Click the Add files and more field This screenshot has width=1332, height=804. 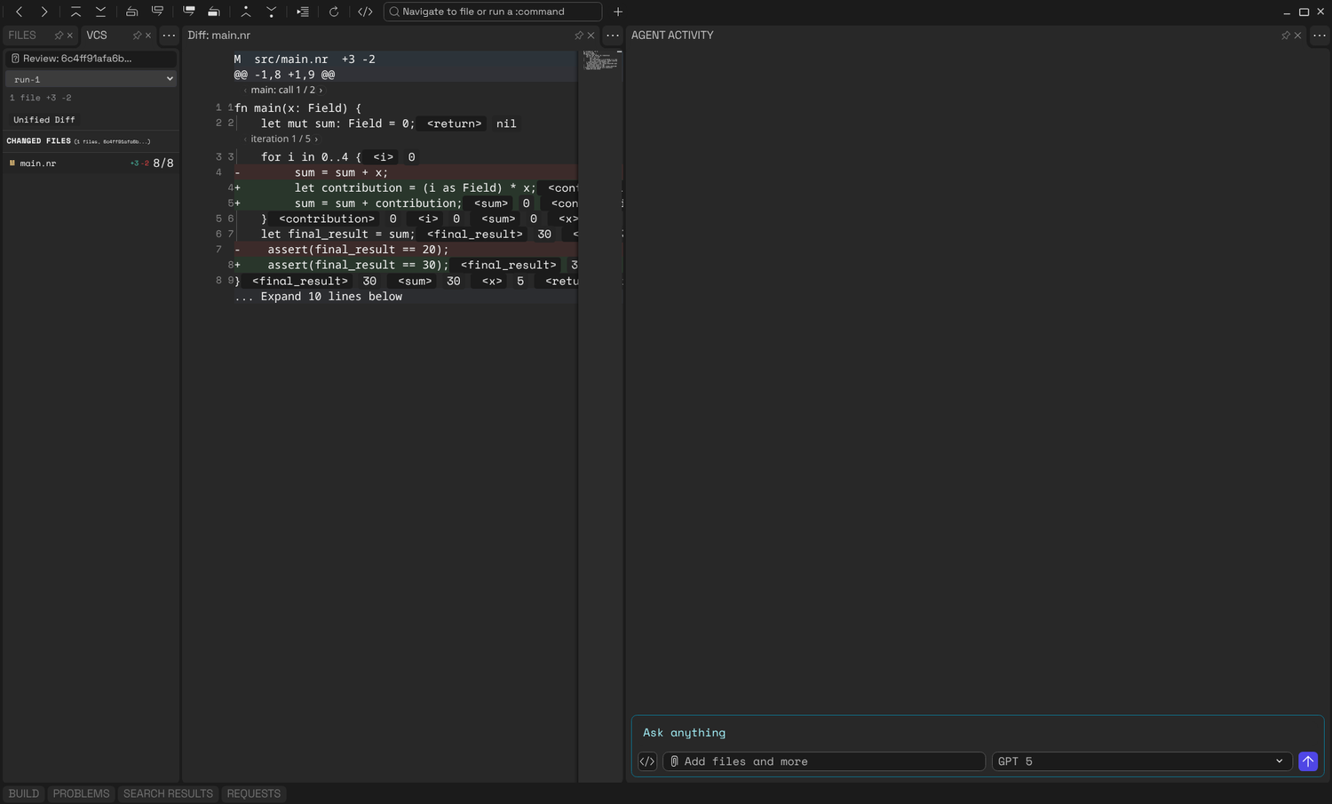click(824, 761)
